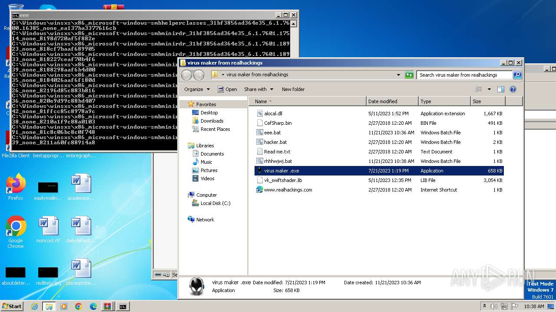Focus the Search virus maker field
Screen dimensions: 556x312
click(464, 75)
